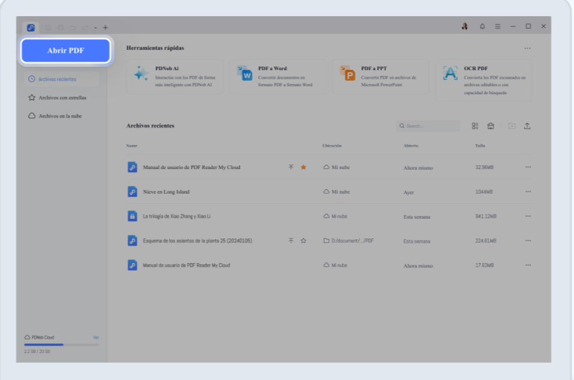Open the OCR PDF tool card
The height and width of the screenshot is (380, 574).
tap(483, 80)
